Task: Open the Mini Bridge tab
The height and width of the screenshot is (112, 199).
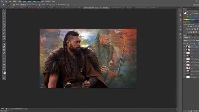Action: pos(4,111)
